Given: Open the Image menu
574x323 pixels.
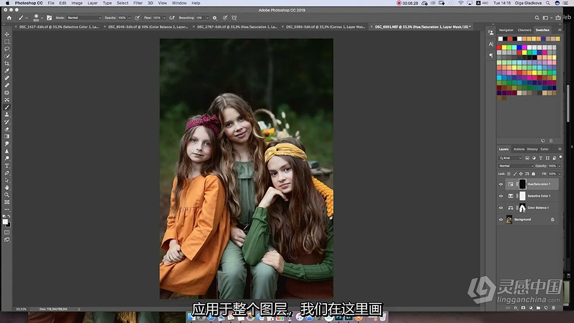Looking at the screenshot, I should point(77,3).
